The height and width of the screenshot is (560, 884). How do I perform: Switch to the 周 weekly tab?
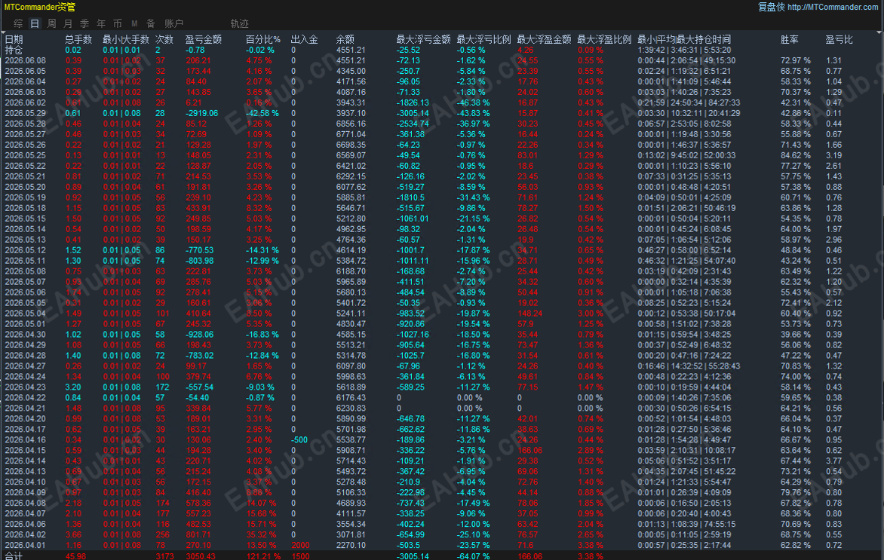51,23
